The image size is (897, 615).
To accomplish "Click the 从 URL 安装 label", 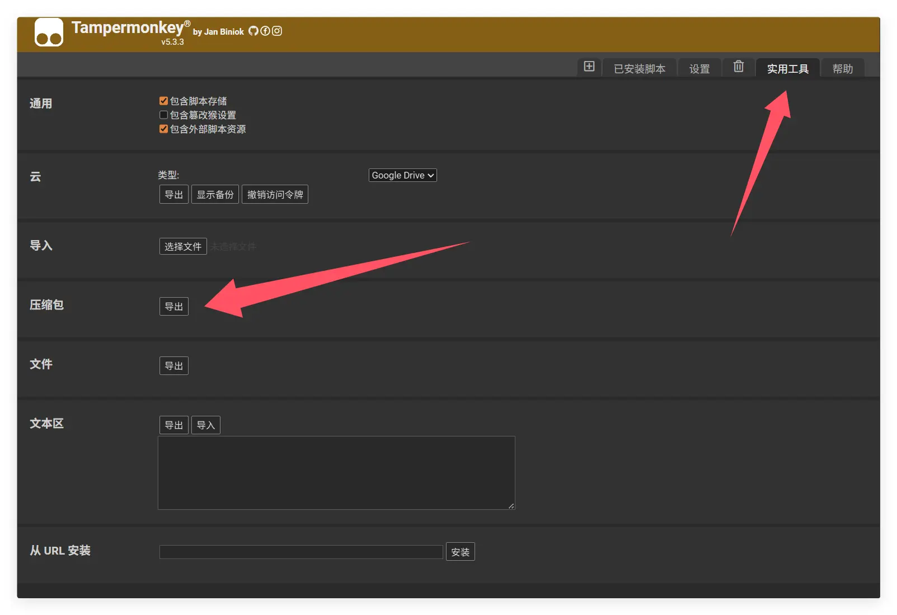I will [x=60, y=551].
